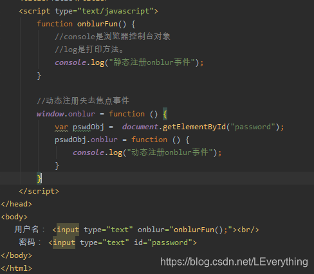Click the closing brace at the caret line
Viewport: 314px width, 274px height.
[x=39, y=178]
